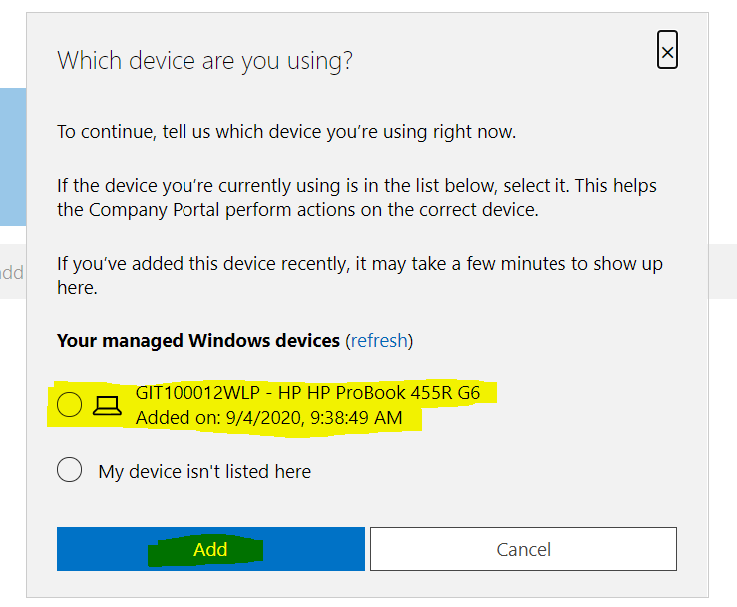Viewport: 737px width, 607px height.
Task: Close the device selection dialog
Action: tap(667, 50)
